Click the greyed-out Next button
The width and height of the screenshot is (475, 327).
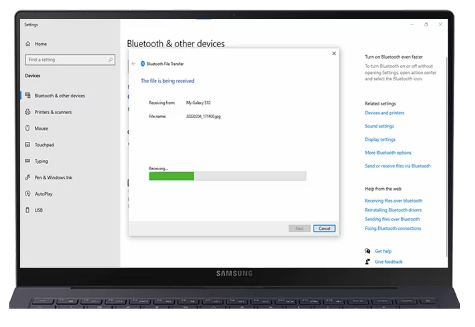(300, 228)
